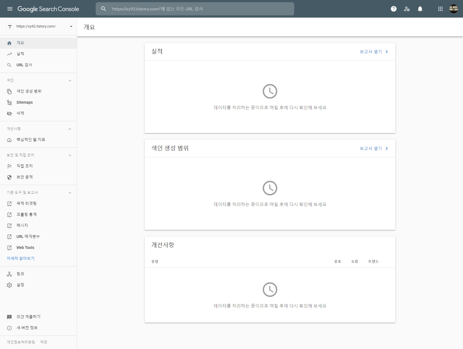Open user and permissions settings icon
463x349 pixels.
(x=407, y=9)
